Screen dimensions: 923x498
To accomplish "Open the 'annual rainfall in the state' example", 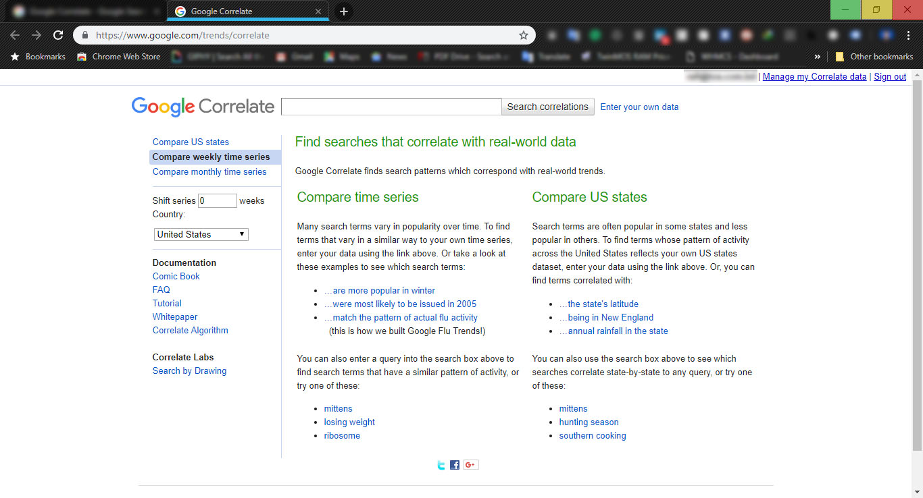I will pyautogui.click(x=614, y=331).
